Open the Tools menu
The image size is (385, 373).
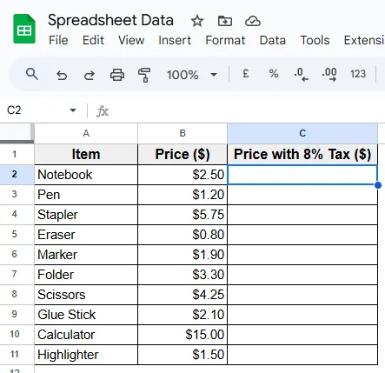[x=315, y=40]
